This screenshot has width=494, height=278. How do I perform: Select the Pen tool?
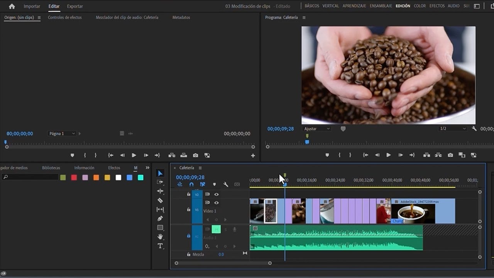click(x=160, y=218)
